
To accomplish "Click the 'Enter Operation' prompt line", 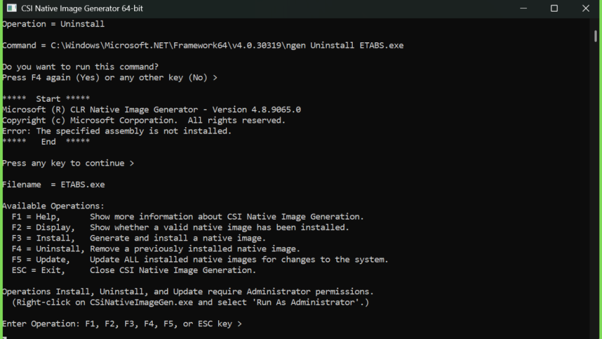I will [x=122, y=324].
